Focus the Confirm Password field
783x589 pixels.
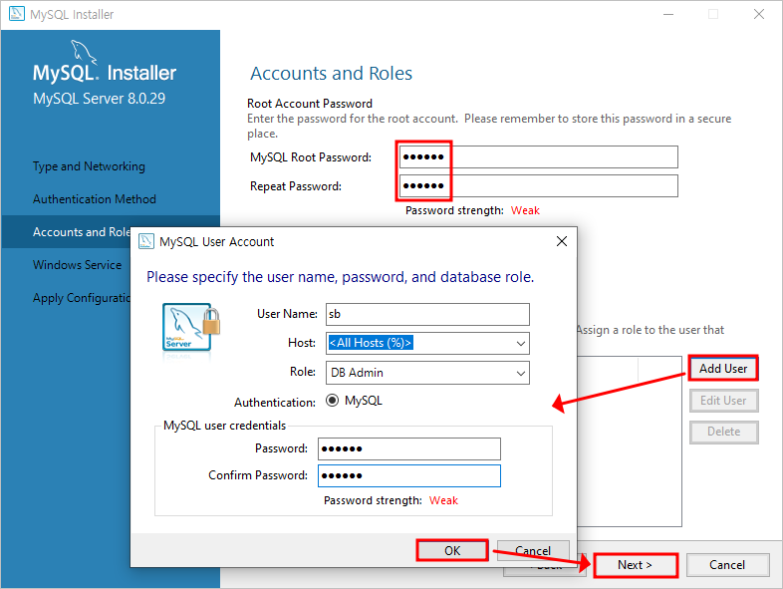point(409,475)
